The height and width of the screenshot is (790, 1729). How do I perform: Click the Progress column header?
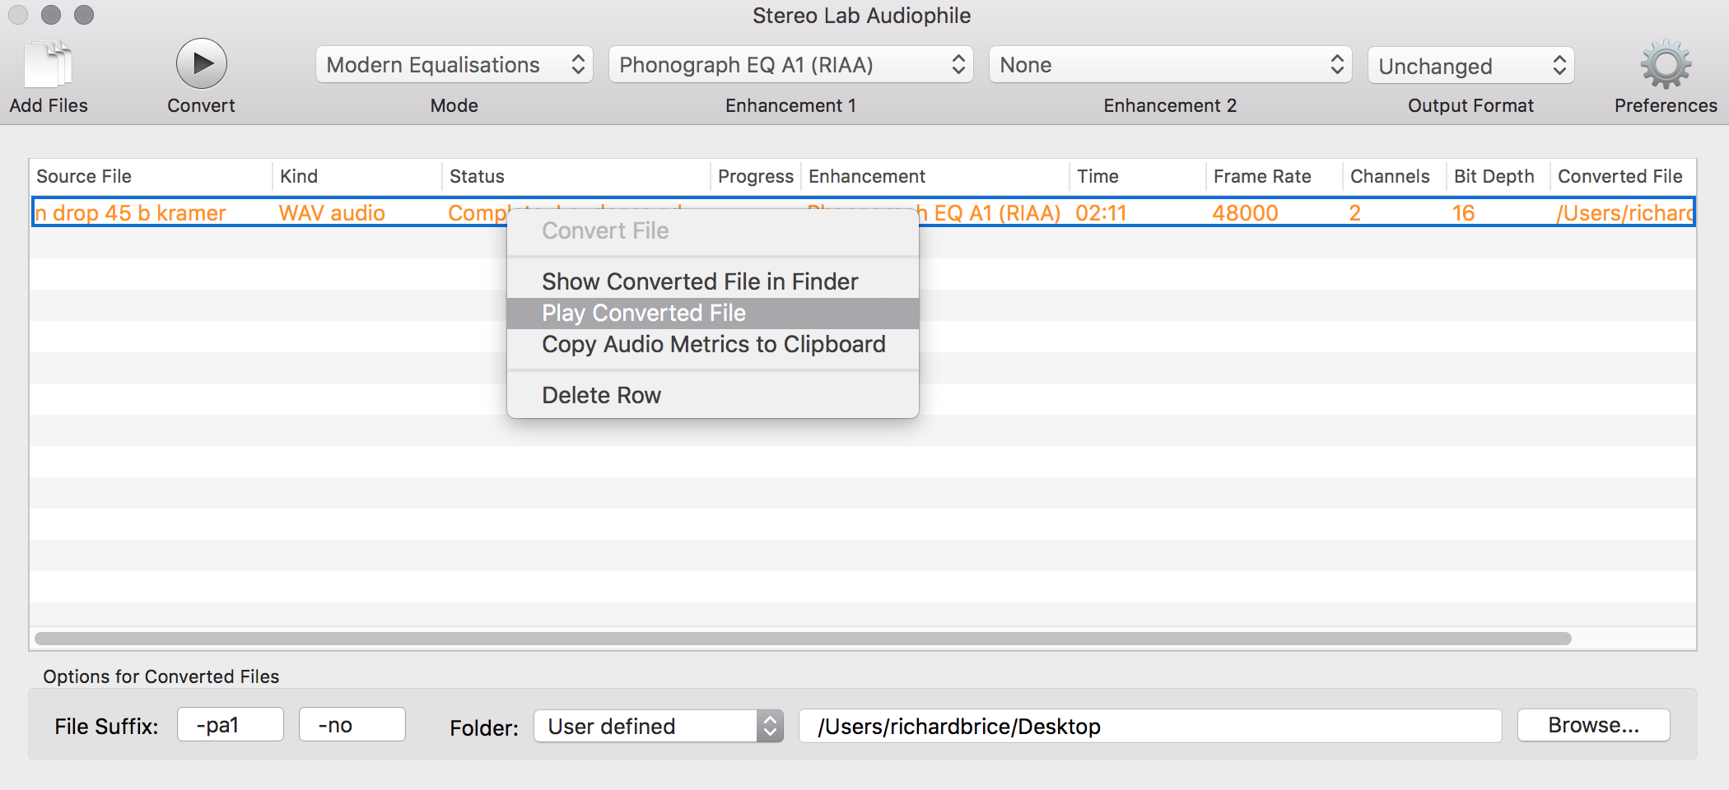755,176
